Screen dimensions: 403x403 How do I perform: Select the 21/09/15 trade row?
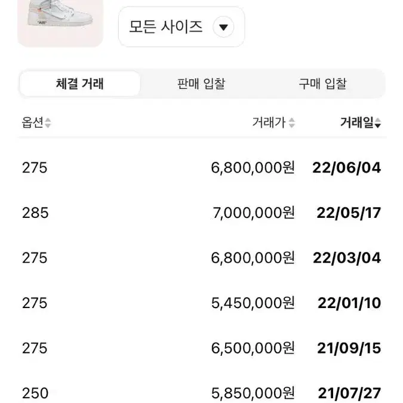click(202, 348)
